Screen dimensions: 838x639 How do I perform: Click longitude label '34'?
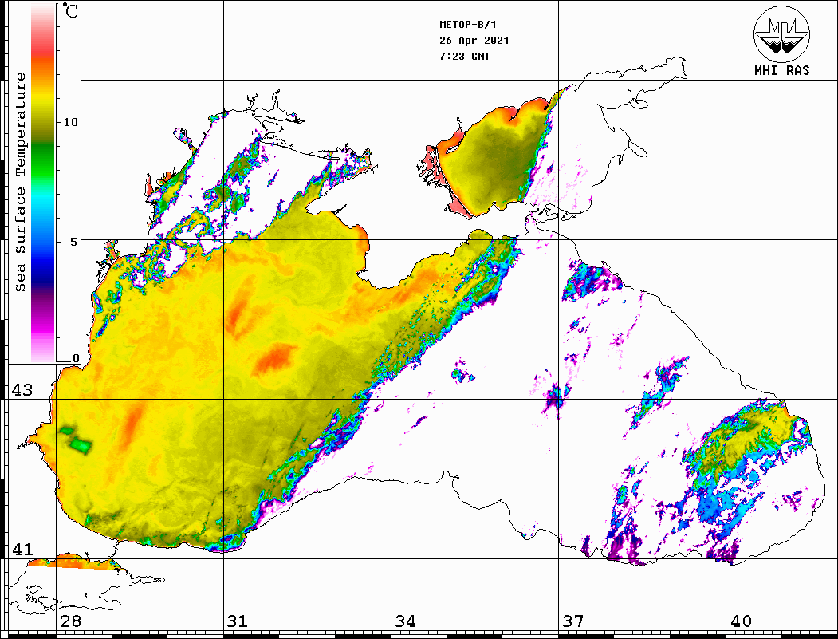pyautogui.click(x=405, y=621)
